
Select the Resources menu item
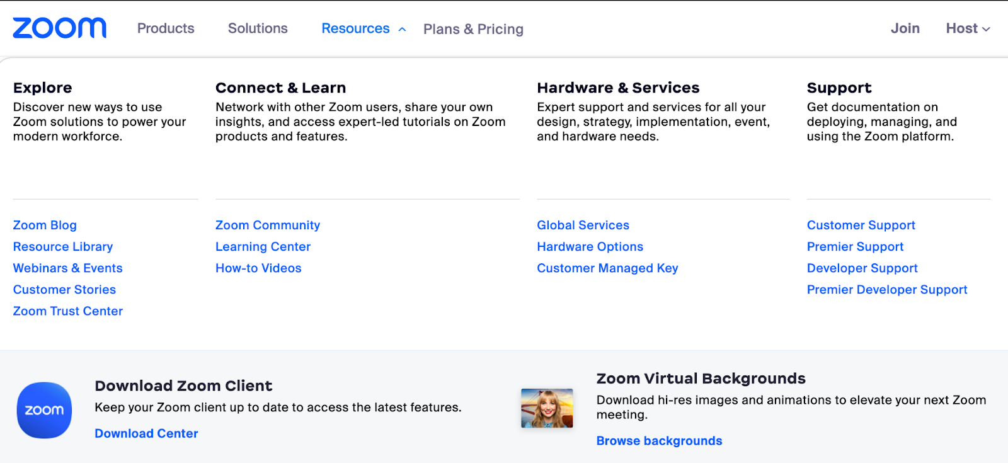355,28
